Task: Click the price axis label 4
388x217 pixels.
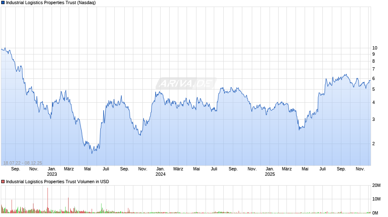Action: 374,102
